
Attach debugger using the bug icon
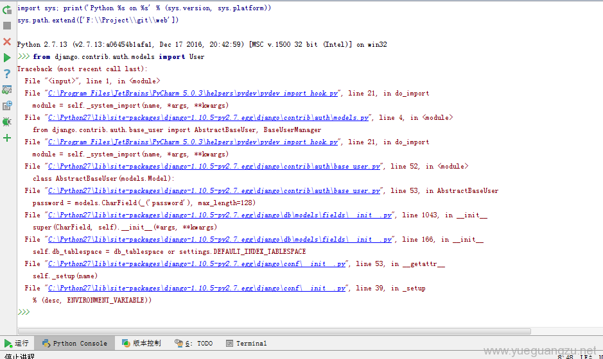[x=7, y=122]
